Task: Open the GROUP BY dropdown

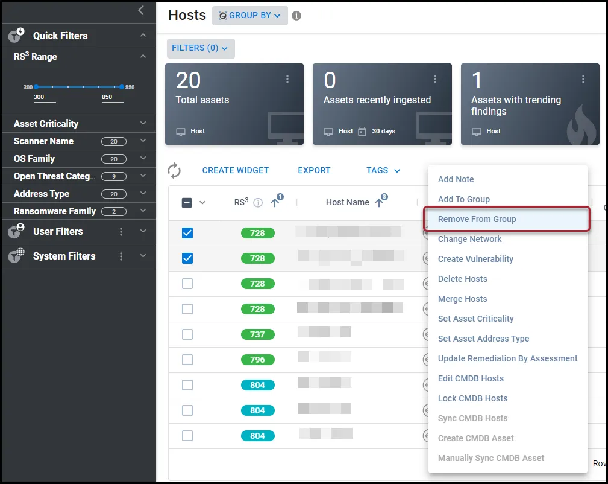Action: 249,16
